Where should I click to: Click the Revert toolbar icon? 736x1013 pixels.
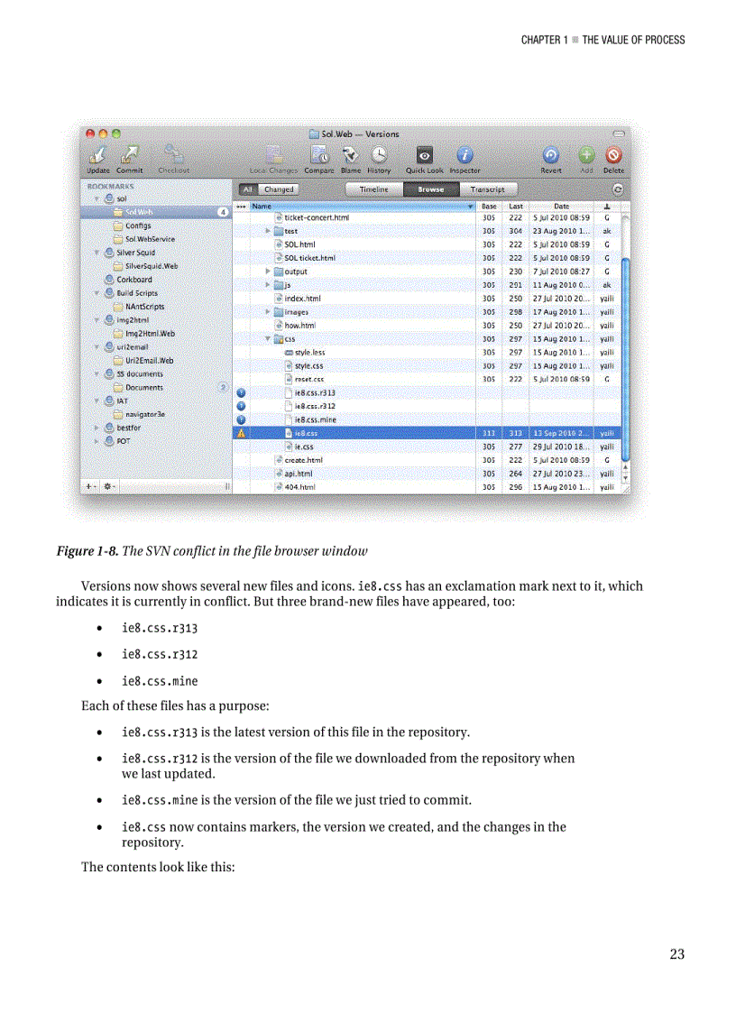[550, 155]
